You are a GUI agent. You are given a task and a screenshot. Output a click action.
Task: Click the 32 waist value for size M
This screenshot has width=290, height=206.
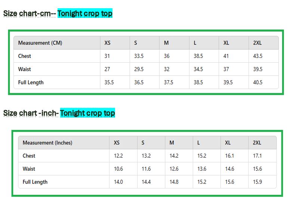167,69
